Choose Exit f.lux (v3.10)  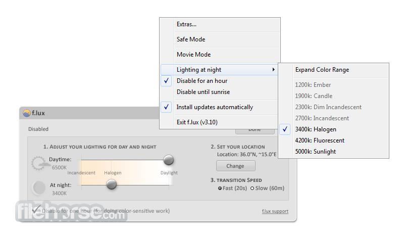[220, 122]
